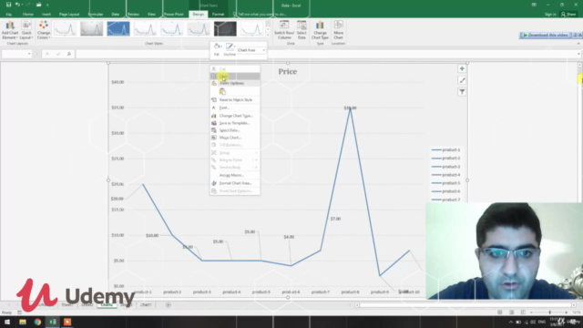Choose Reset to Match Style
Image resolution: width=583 pixels, height=328 pixels.
(235, 99)
